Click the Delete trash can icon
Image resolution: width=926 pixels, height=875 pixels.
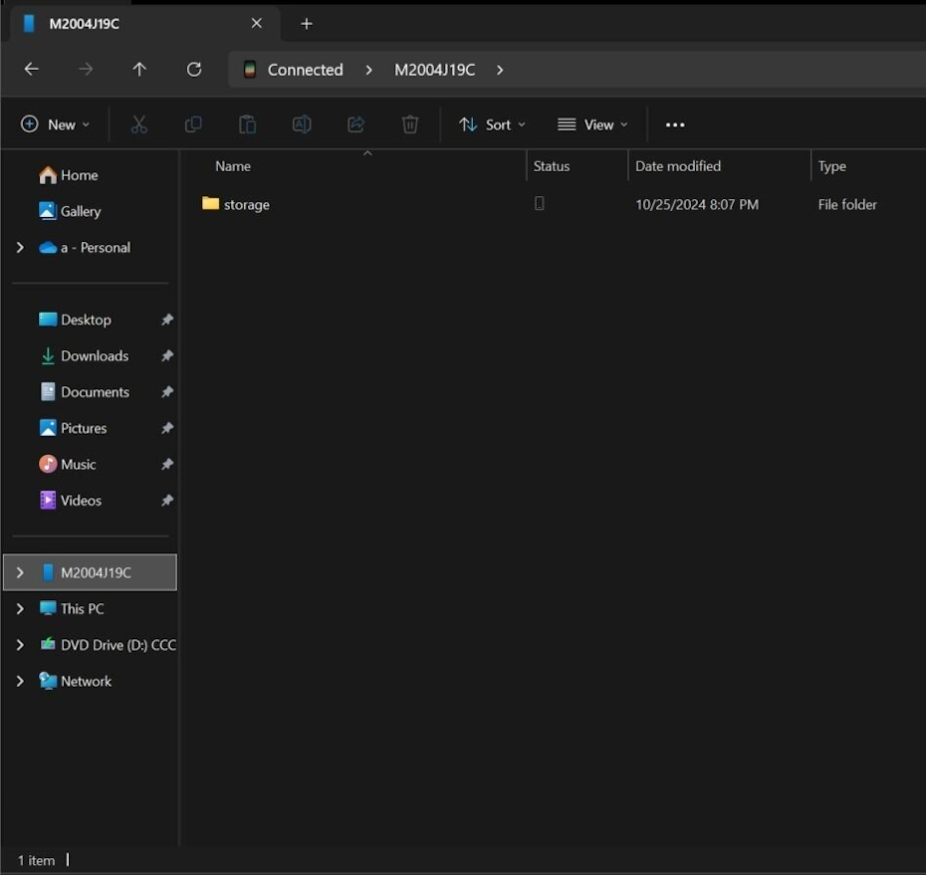tap(410, 124)
